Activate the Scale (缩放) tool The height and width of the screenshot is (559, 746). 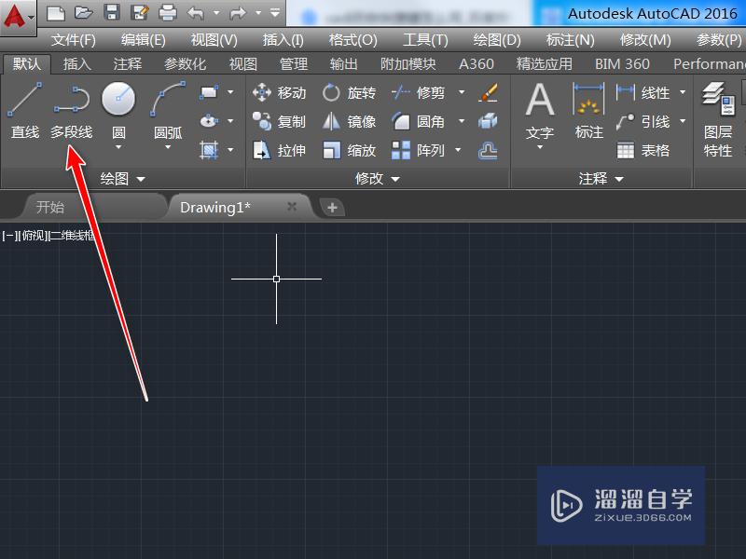pyautogui.click(x=349, y=151)
